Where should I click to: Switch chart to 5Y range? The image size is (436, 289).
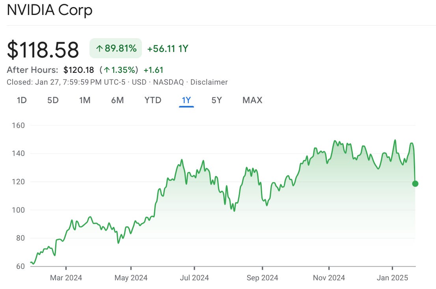coord(216,100)
